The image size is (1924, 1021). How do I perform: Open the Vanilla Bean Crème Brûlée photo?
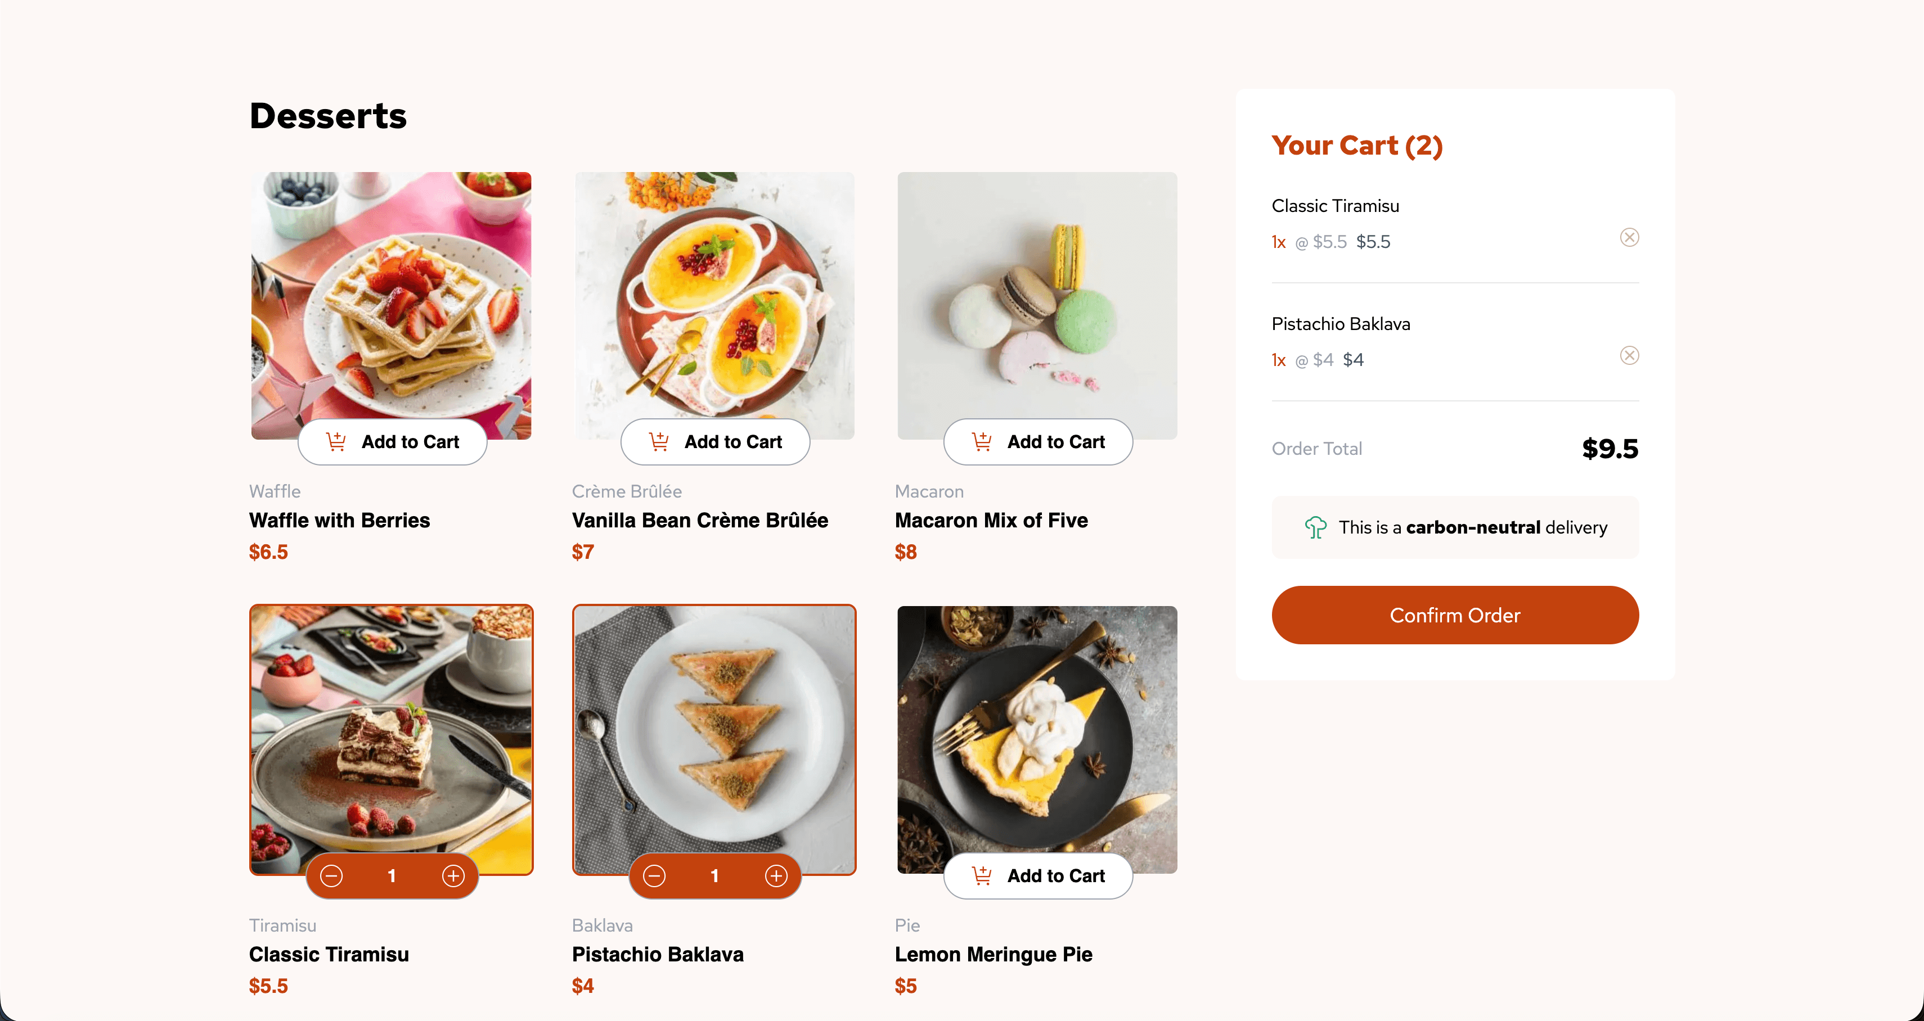[x=714, y=283]
